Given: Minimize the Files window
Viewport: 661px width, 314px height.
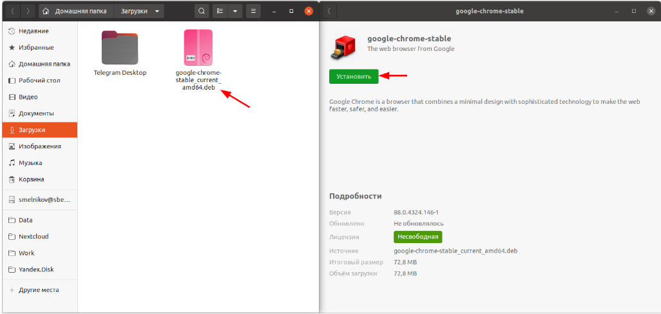Looking at the screenshot, I should pos(274,12).
